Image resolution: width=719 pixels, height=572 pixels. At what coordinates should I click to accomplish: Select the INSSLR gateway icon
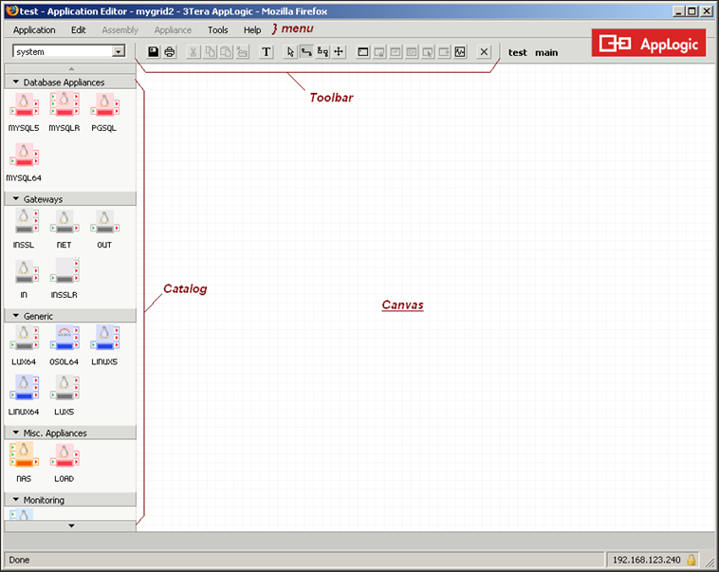(x=65, y=271)
